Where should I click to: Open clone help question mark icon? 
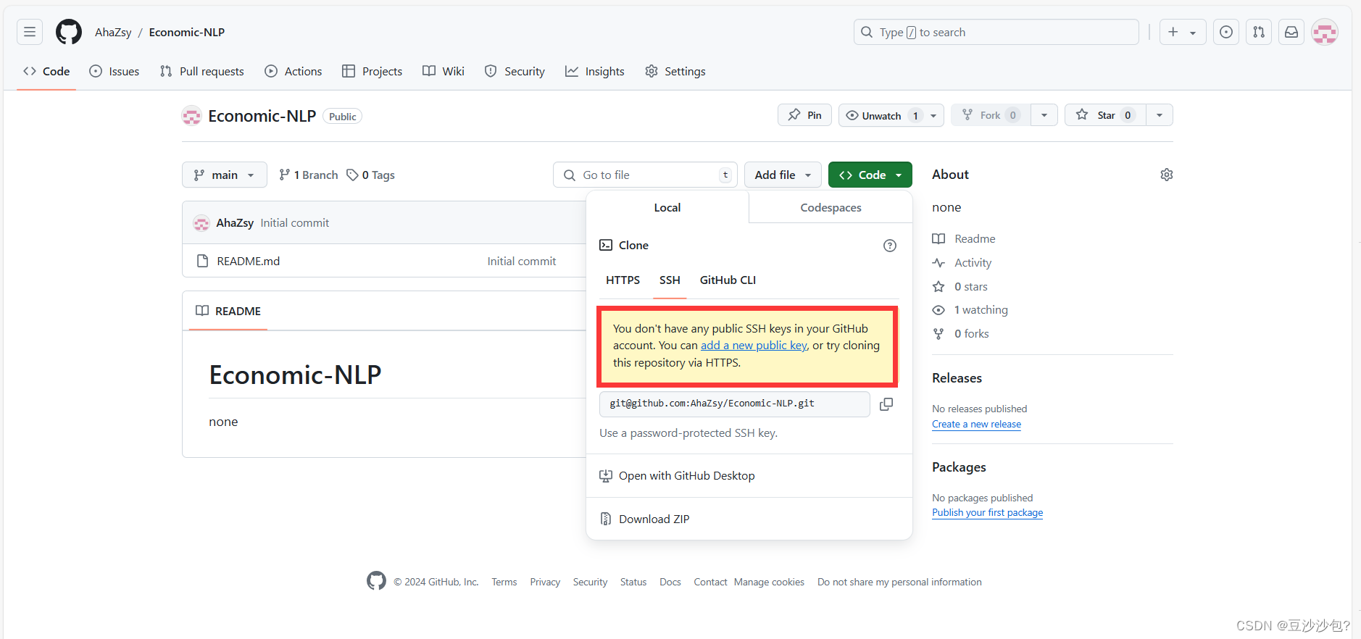point(890,246)
